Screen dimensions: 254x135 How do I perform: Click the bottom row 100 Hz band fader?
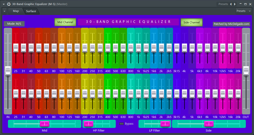click(62, 94)
